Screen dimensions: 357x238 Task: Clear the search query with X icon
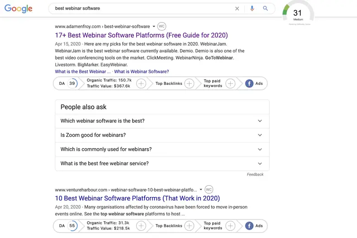pos(237,9)
